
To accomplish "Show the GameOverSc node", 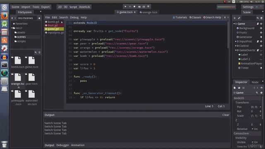I will pos(261,50).
